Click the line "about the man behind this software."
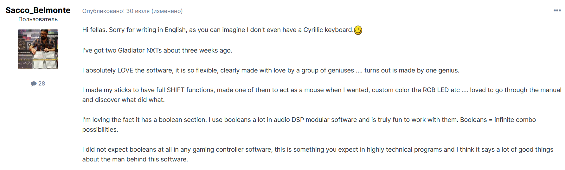 (x=135, y=159)
